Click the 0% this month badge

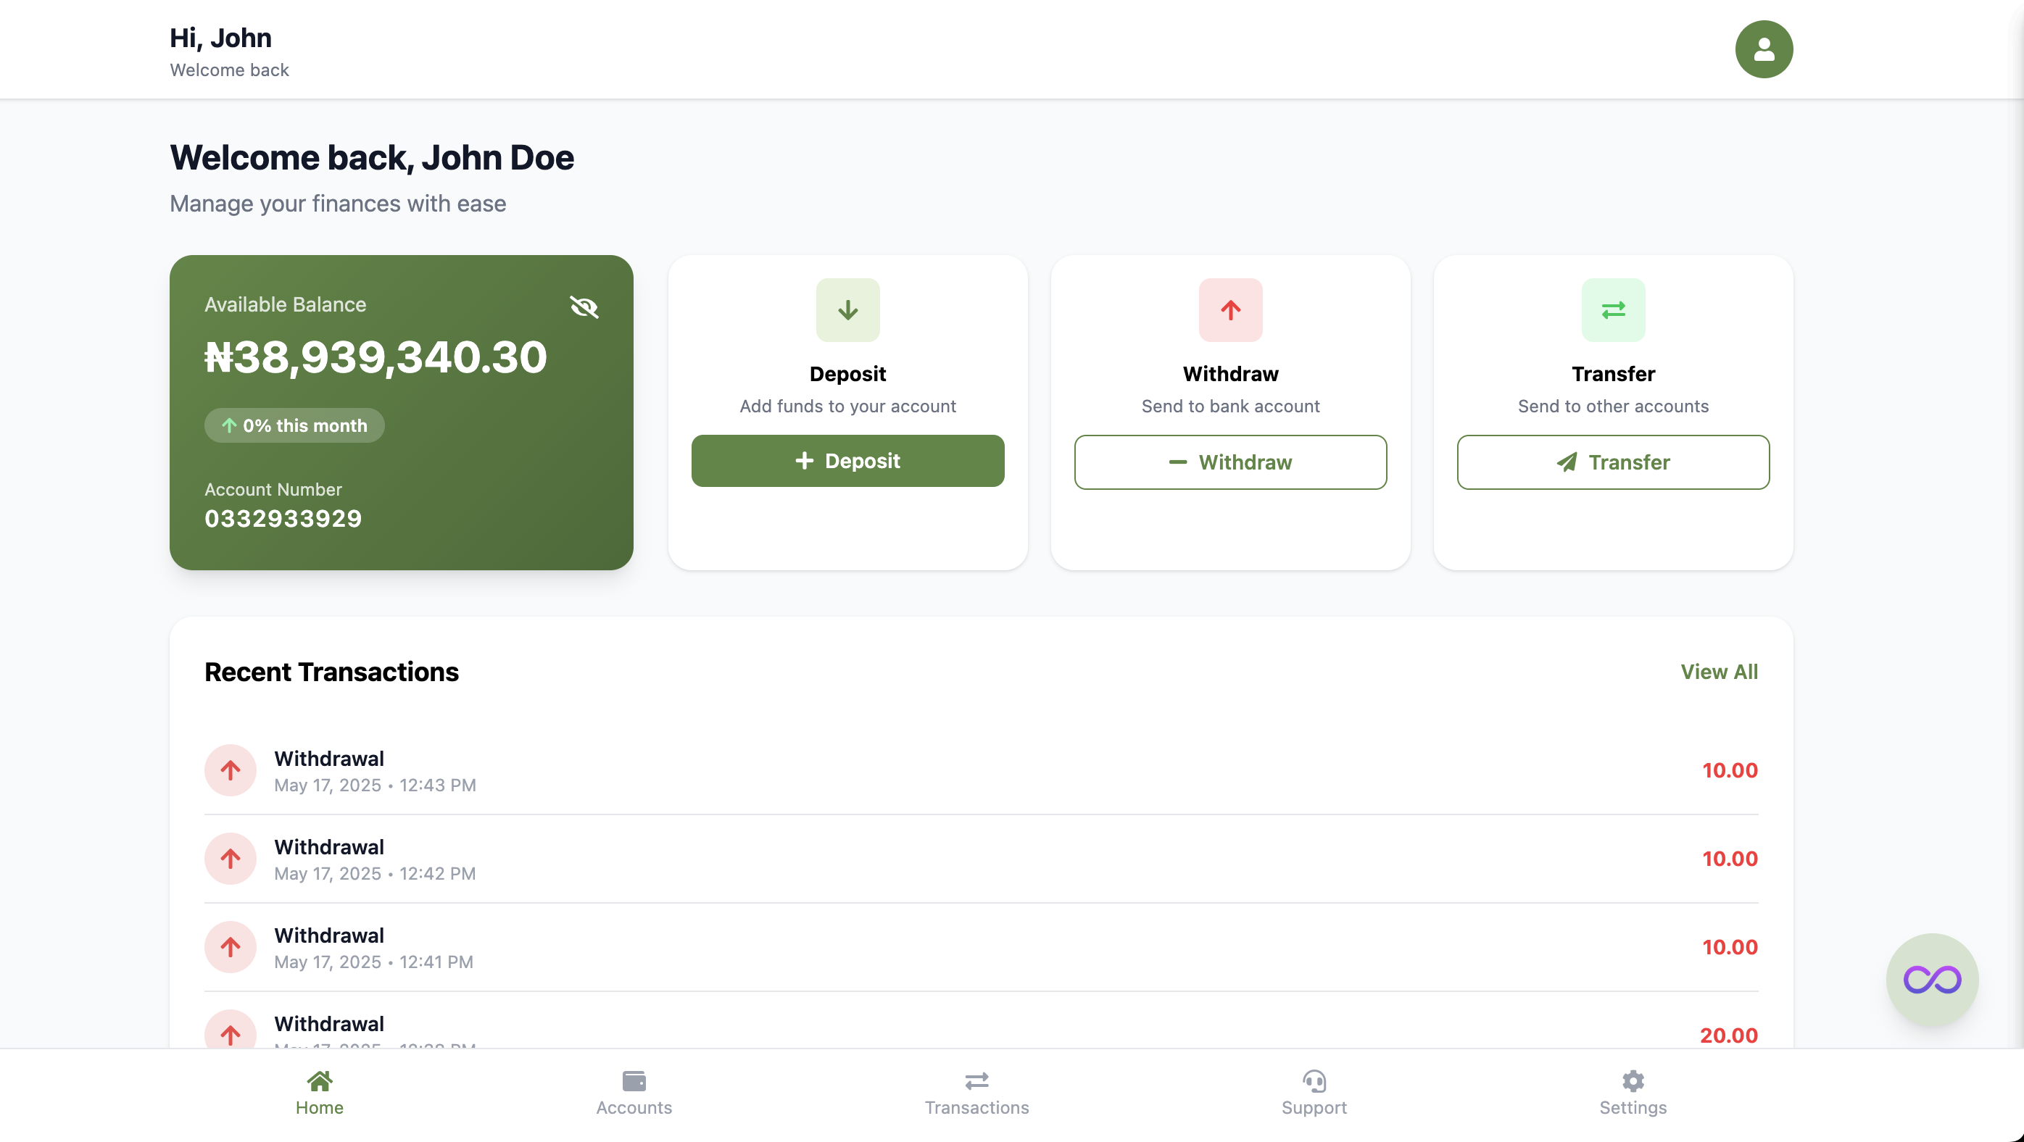(294, 425)
